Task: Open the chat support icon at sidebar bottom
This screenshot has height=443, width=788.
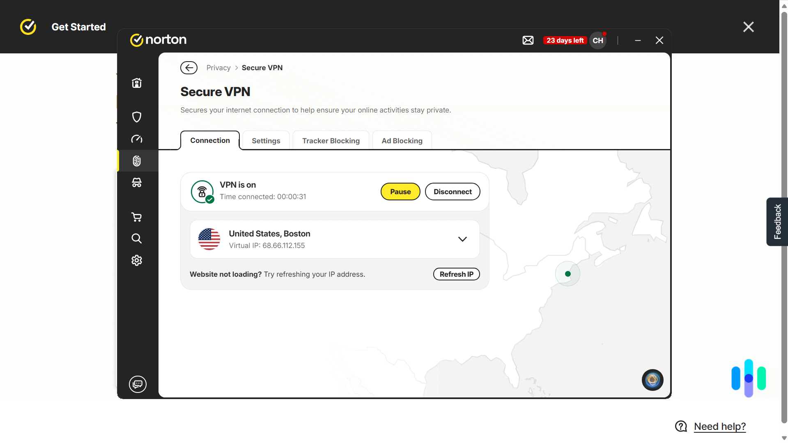Action: click(138, 384)
